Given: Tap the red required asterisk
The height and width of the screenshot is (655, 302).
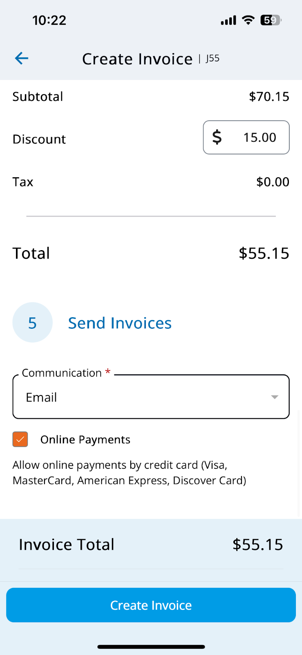Looking at the screenshot, I should (x=108, y=372).
